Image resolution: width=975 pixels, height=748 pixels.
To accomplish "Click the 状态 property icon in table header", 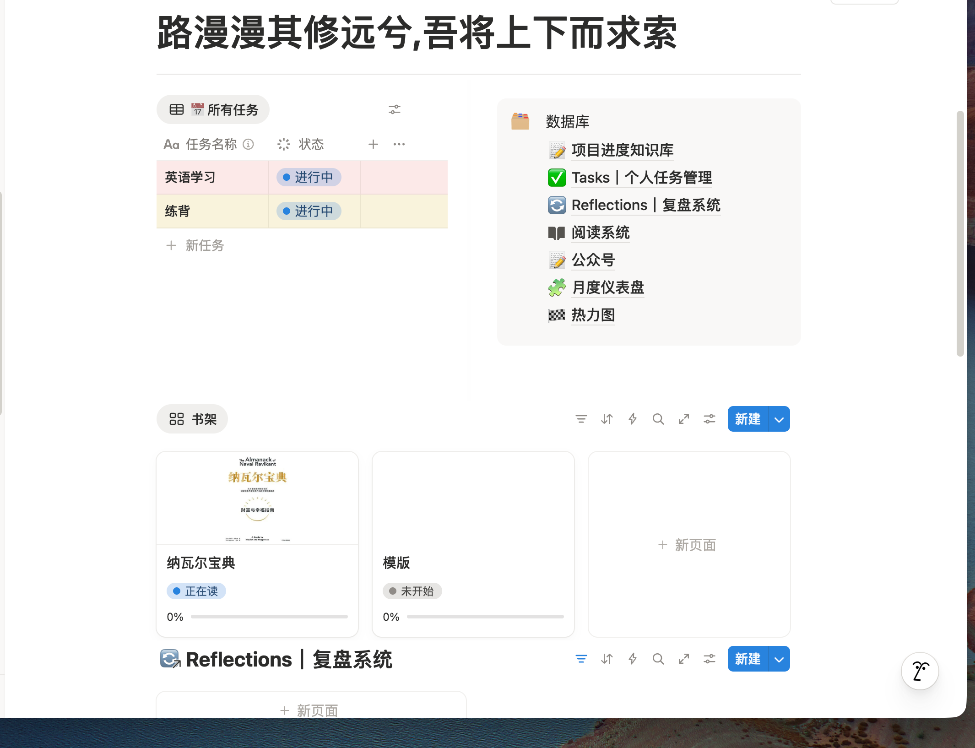I will [x=284, y=144].
